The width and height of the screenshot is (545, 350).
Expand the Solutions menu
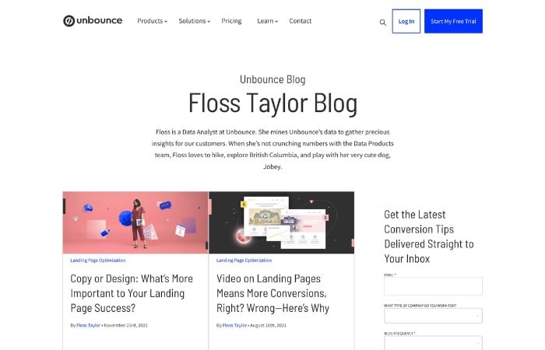195,21
